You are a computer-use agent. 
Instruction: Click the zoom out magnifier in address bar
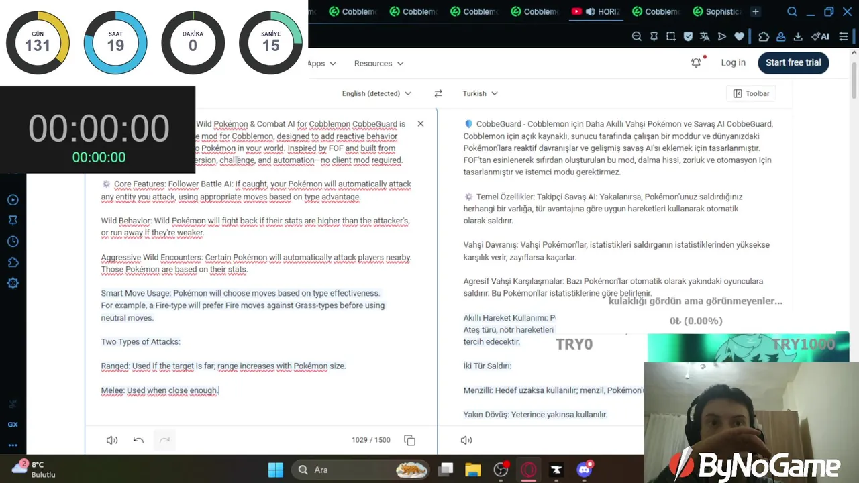click(636, 36)
